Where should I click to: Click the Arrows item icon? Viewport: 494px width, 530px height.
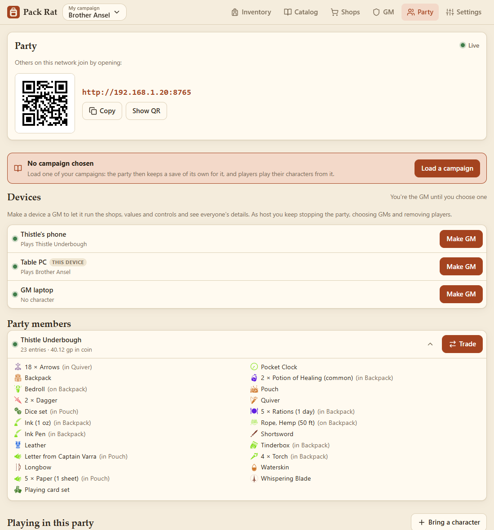(18, 367)
